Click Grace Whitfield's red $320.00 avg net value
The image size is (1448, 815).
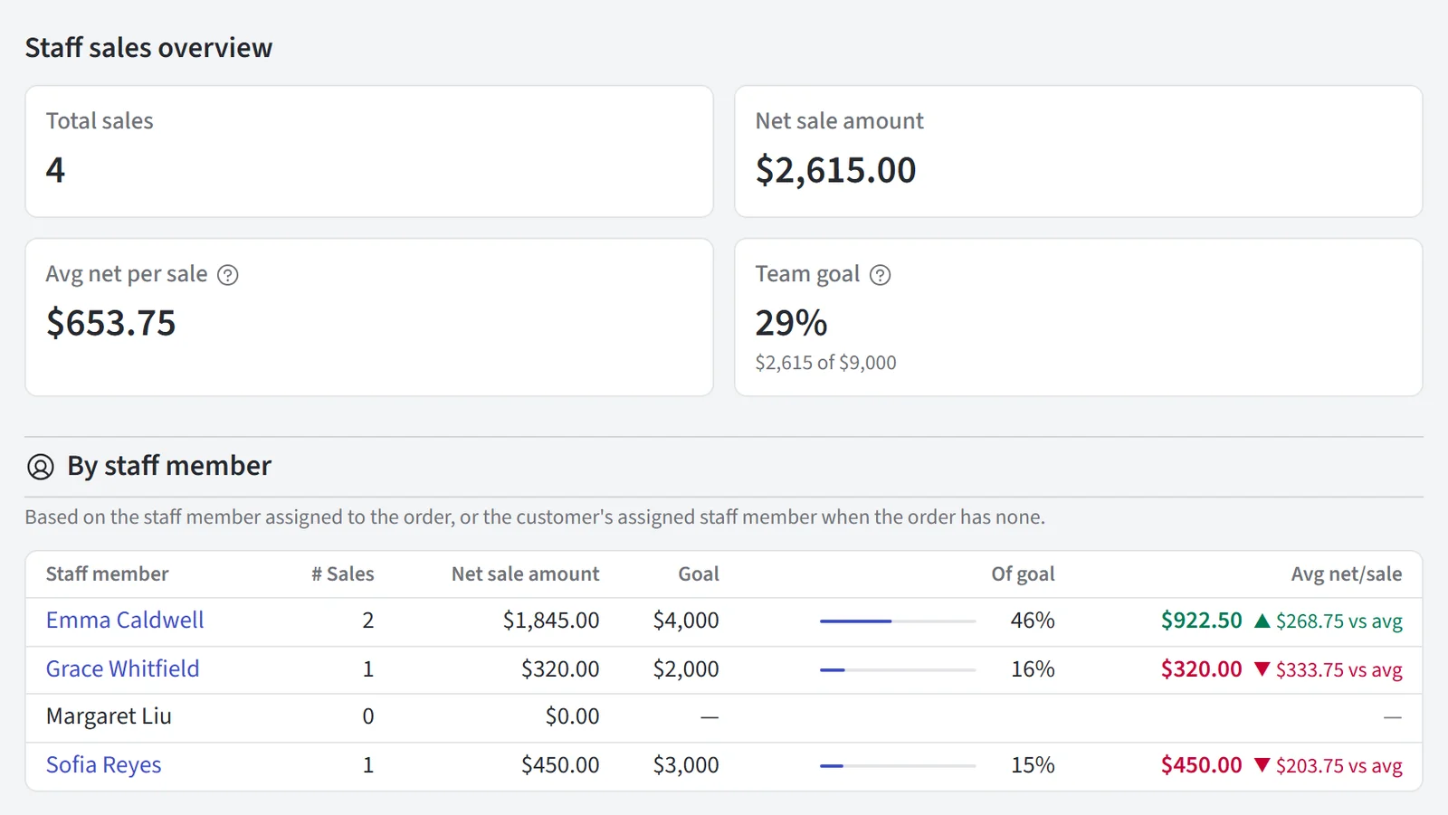(1202, 669)
